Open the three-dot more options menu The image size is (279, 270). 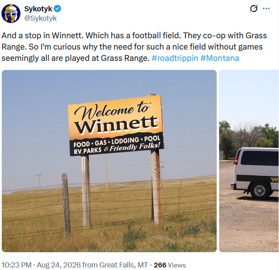point(266,8)
